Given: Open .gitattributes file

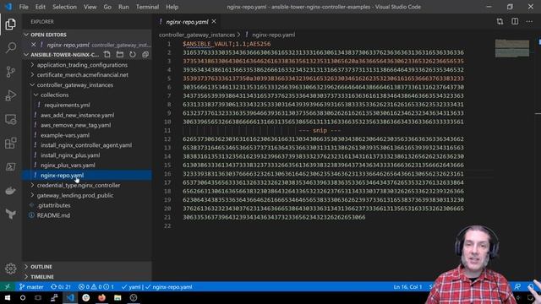Looking at the screenshot, I should pos(53,205).
